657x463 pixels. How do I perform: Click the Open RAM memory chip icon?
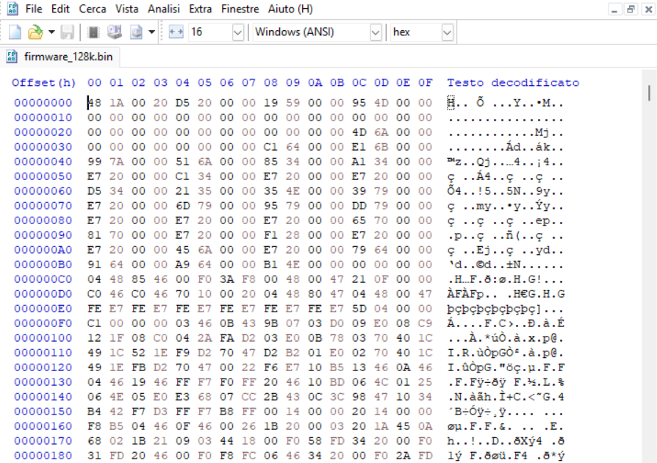(93, 32)
